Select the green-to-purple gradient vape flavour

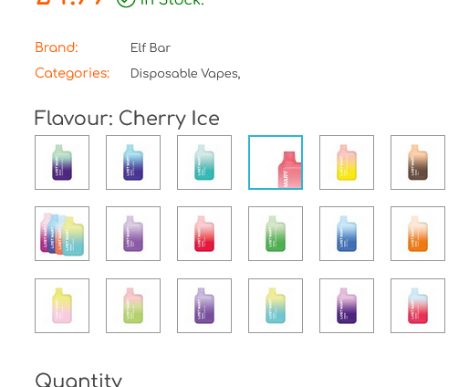pyautogui.click(x=62, y=162)
